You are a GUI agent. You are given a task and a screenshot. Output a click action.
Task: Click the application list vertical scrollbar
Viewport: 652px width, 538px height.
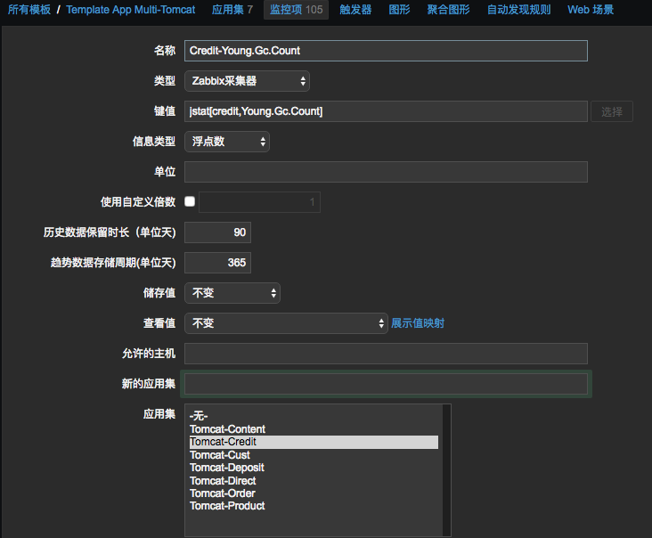pos(446,469)
